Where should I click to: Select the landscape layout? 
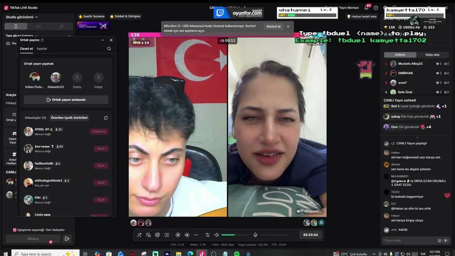(38, 26)
